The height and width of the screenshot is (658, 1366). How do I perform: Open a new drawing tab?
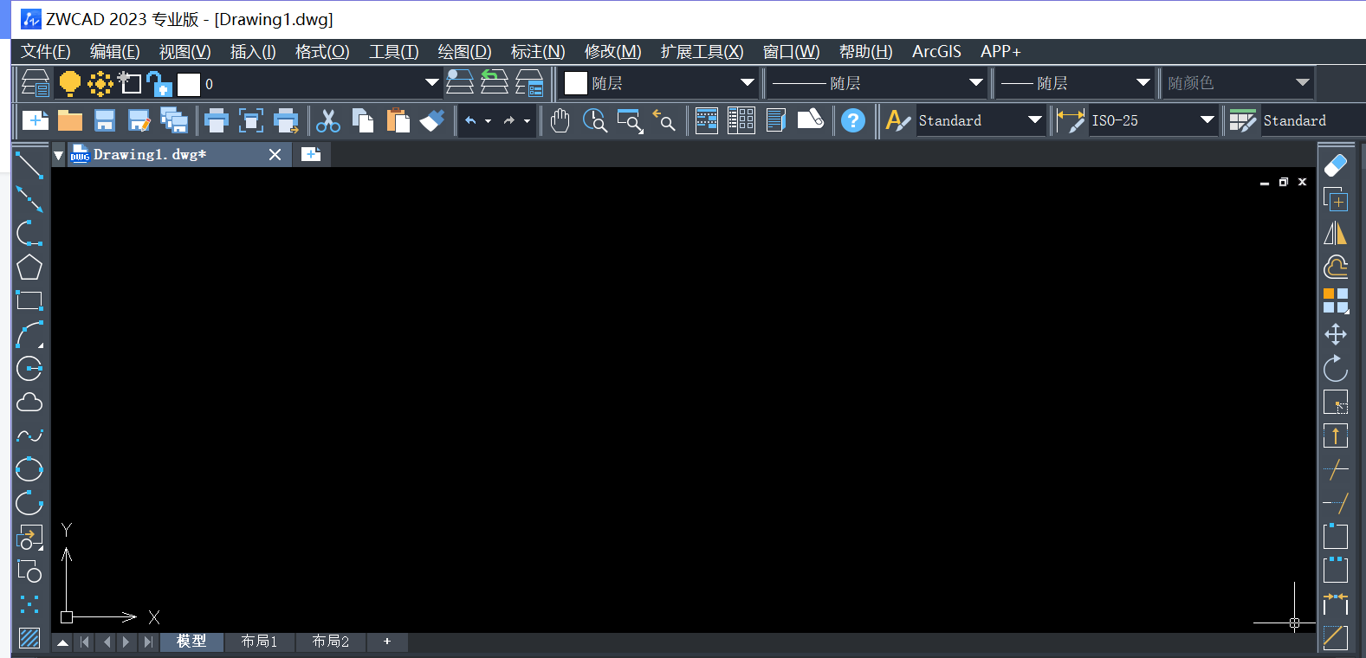(311, 154)
